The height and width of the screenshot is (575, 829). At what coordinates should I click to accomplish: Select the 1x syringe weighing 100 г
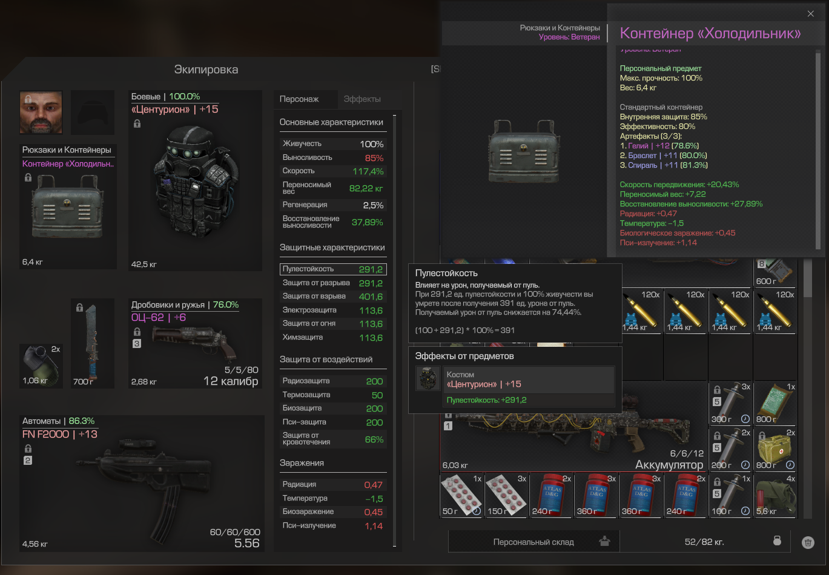(731, 495)
